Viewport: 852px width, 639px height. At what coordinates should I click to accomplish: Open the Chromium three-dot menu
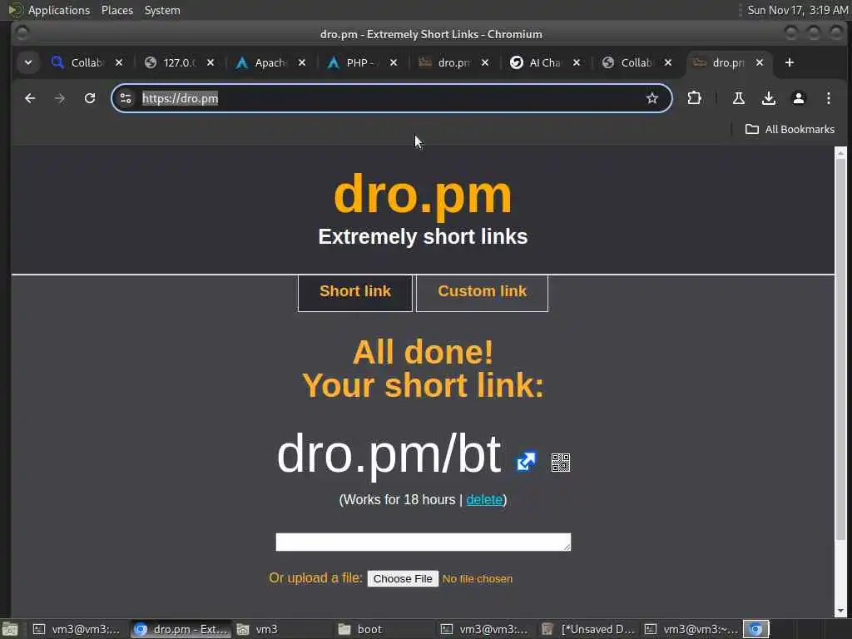click(828, 98)
